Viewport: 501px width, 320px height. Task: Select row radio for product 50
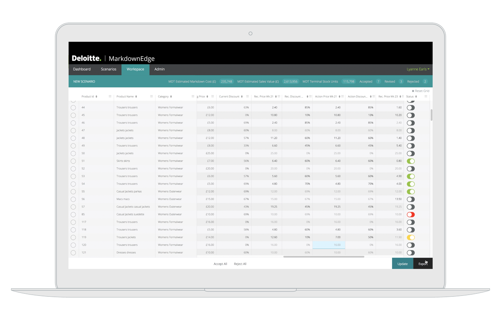73,154
